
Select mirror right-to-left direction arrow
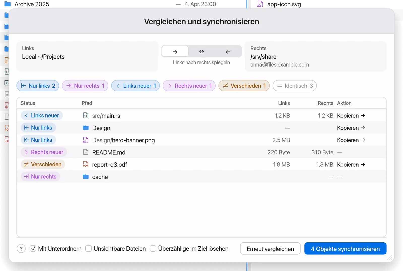pos(228,52)
